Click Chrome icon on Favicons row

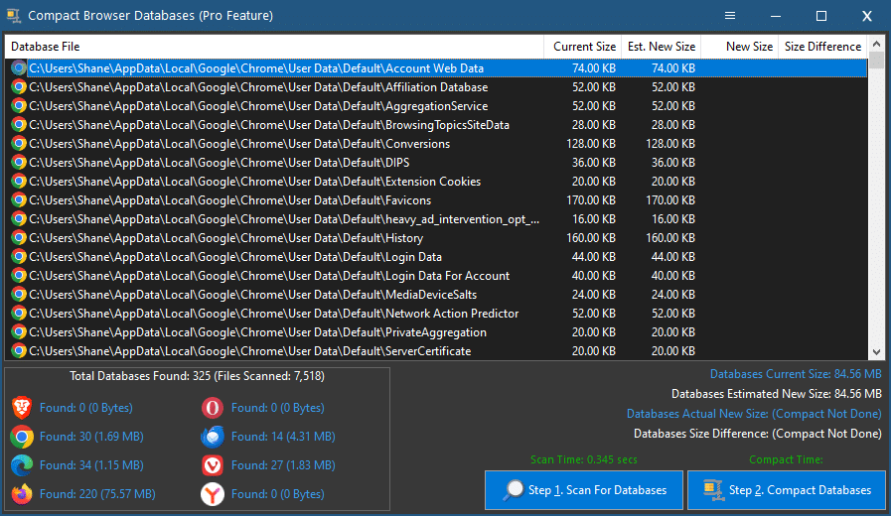point(19,199)
